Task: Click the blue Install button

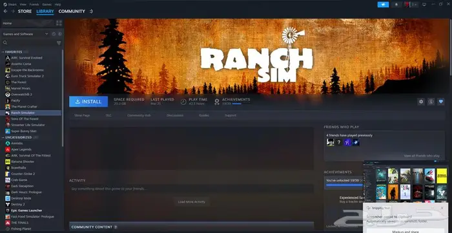Action: pos(88,102)
